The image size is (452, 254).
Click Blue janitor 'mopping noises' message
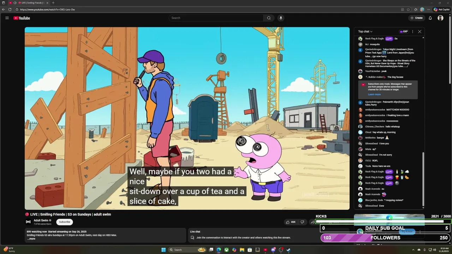coord(394,200)
